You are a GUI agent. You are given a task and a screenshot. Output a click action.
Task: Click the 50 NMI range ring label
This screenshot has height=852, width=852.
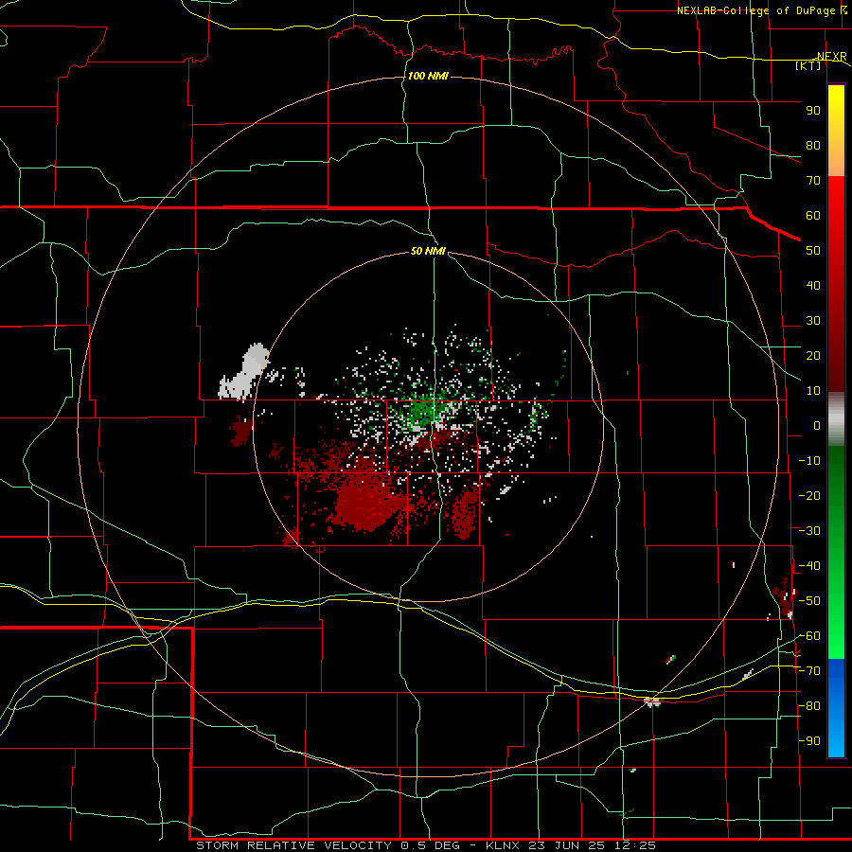point(428,251)
